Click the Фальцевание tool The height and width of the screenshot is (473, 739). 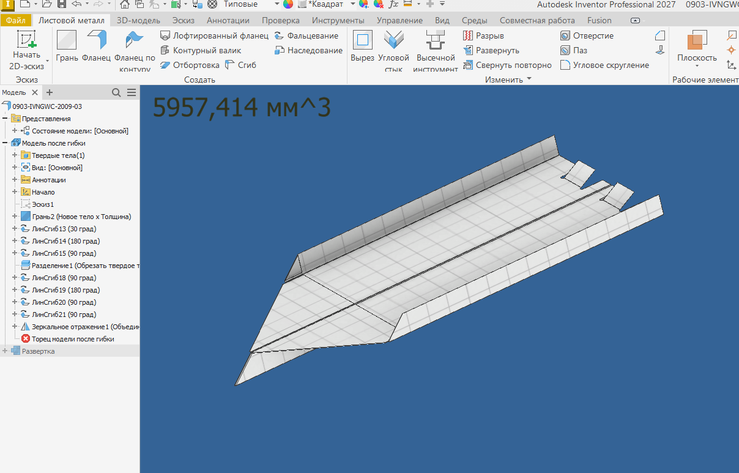pos(306,35)
